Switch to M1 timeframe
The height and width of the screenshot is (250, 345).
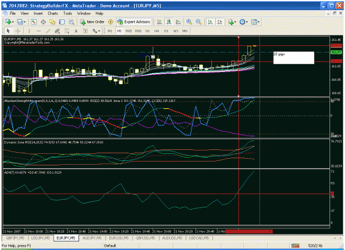click(110, 31)
